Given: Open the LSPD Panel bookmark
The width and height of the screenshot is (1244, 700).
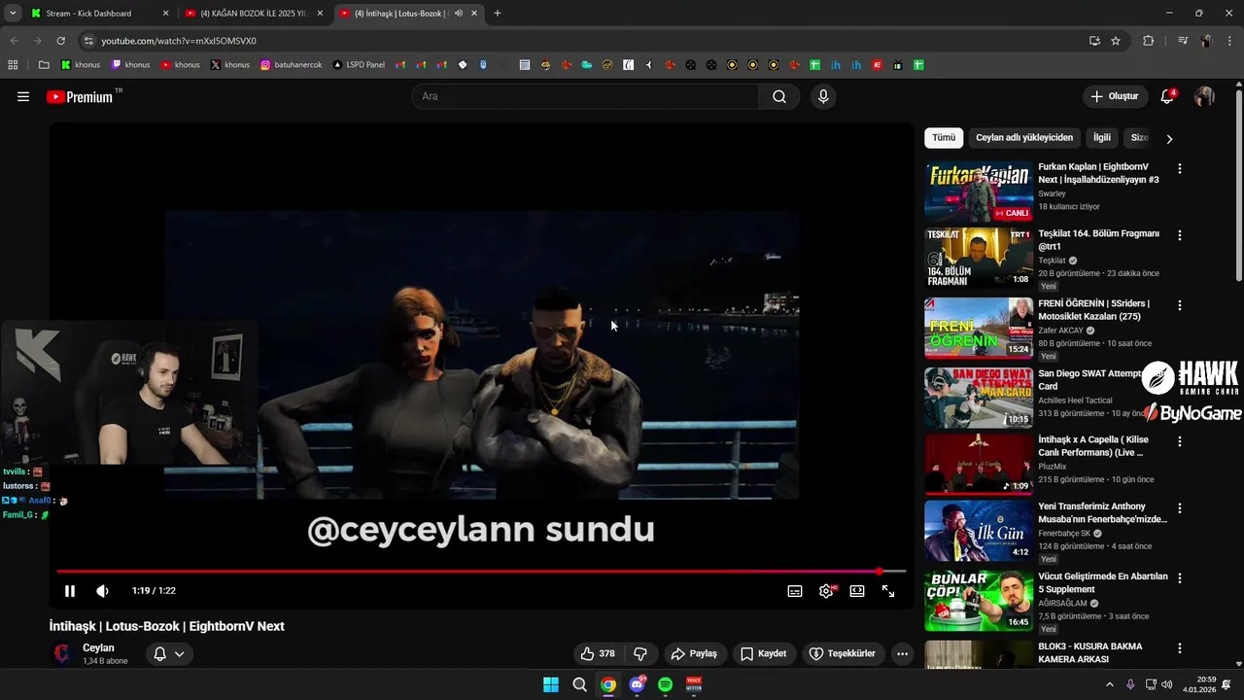Looking at the screenshot, I should point(359,65).
